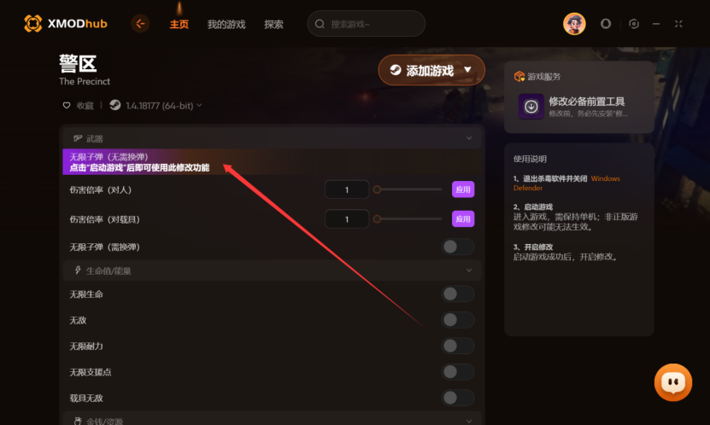Click the heart icon to favorite game
Screen dimensions: 710x425
[67, 105]
